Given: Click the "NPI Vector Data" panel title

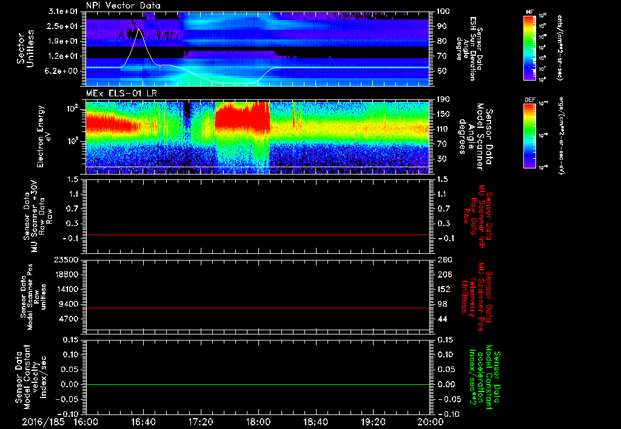Looking at the screenshot, I should pyautogui.click(x=124, y=5).
